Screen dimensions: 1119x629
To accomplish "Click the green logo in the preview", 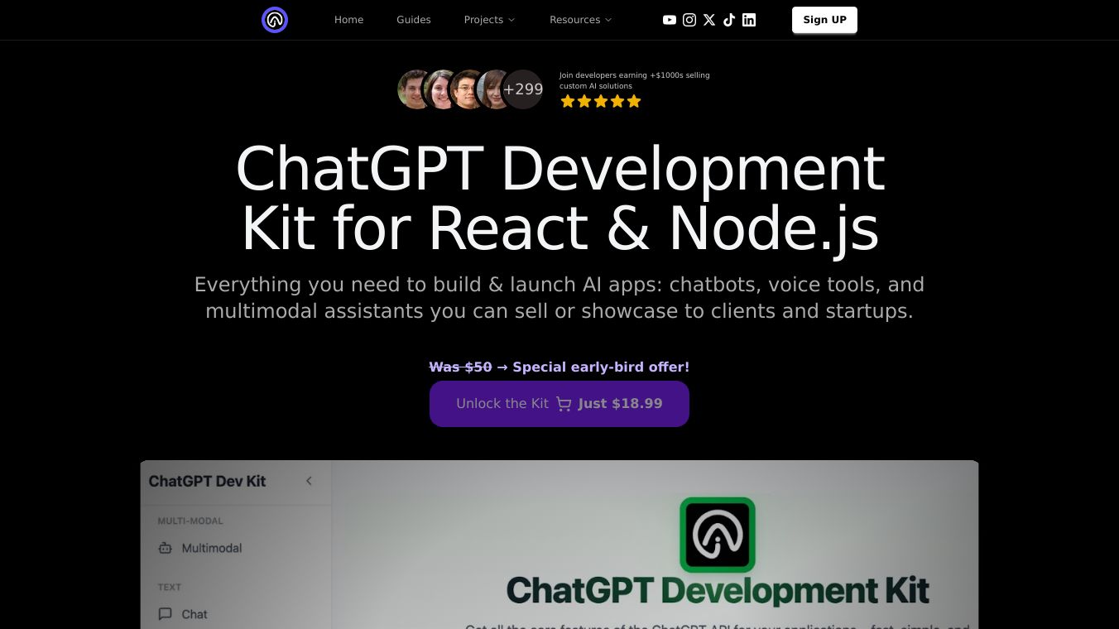I will coord(718,535).
